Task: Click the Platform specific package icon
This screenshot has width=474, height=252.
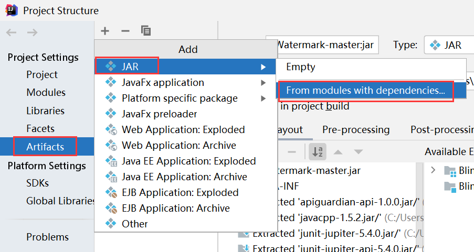Action: coord(111,98)
